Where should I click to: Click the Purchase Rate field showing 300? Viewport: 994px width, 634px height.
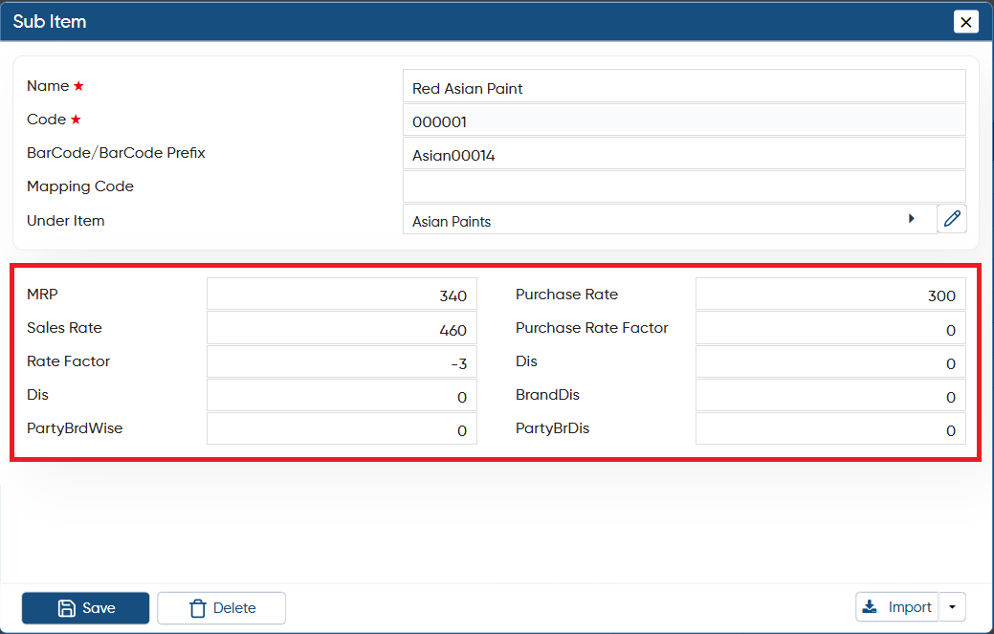[x=830, y=294]
